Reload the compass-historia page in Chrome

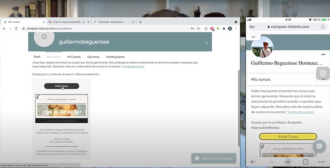(16, 29)
